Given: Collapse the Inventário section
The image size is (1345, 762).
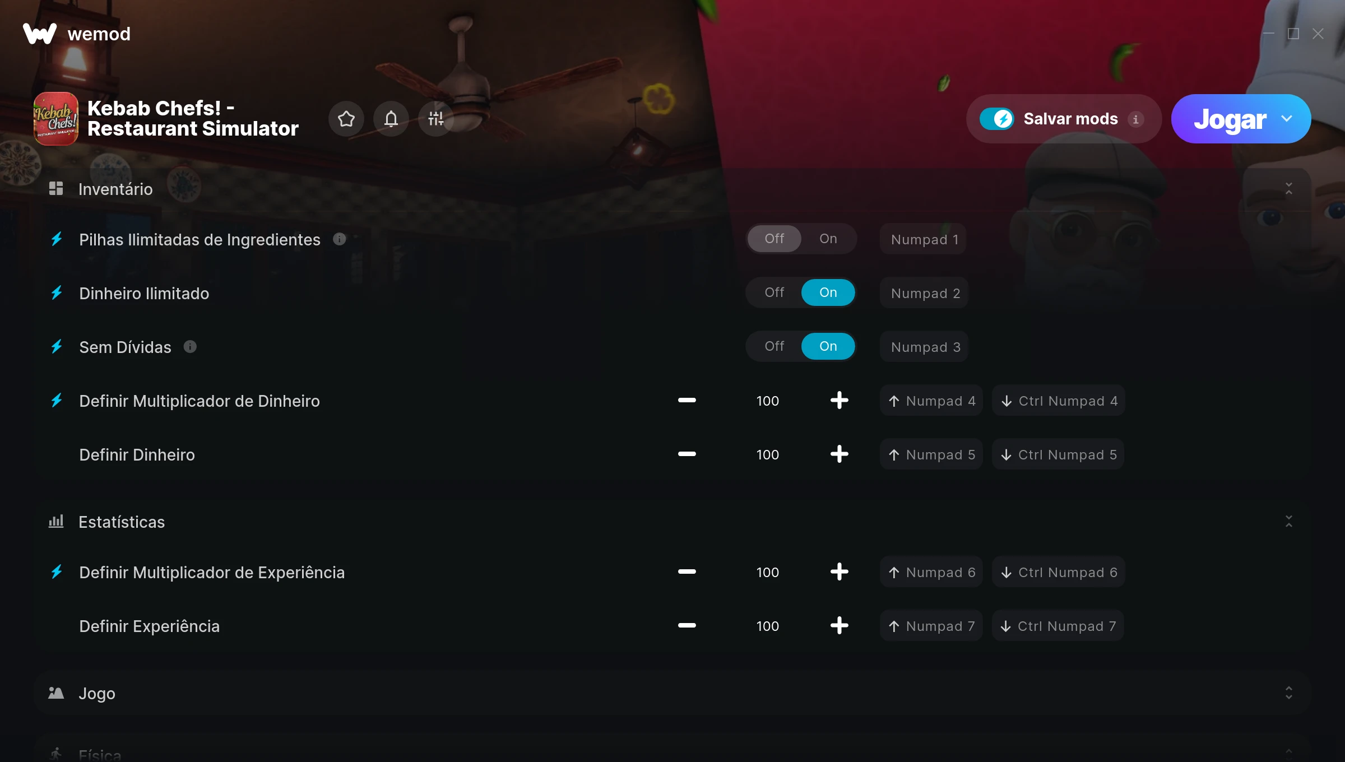Looking at the screenshot, I should (x=1289, y=189).
